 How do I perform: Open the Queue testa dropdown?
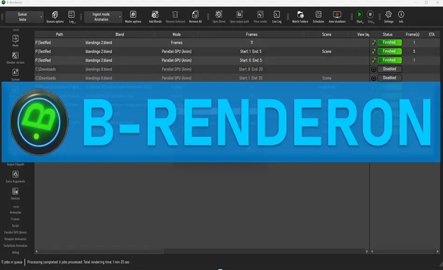point(24,18)
